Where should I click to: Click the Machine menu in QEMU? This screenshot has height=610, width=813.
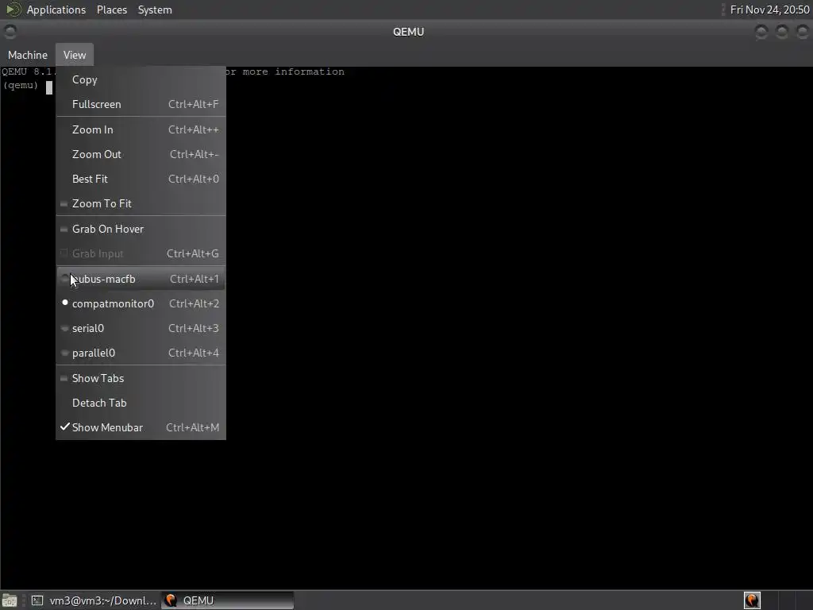(28, 55)
